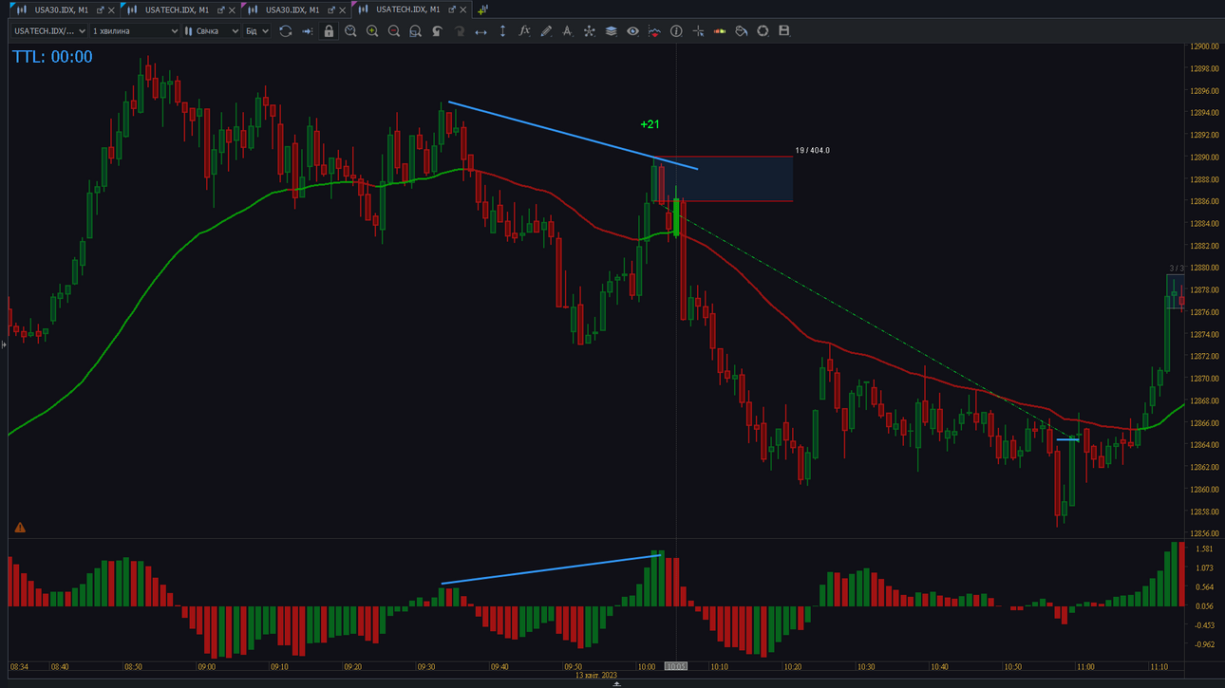The height and width of the screenshot is (688, 1225).
Task: Select the blue trend line on histogram panel
Action: [x=551, y=569]
